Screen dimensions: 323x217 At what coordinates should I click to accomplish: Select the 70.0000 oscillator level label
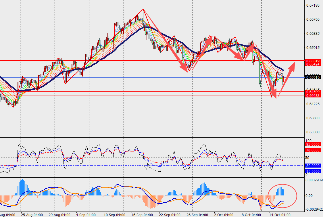312,150
